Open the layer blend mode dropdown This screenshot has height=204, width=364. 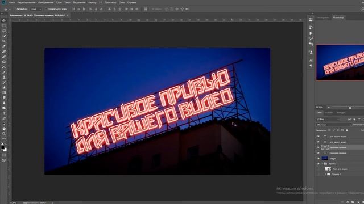[x=334, y=125]
